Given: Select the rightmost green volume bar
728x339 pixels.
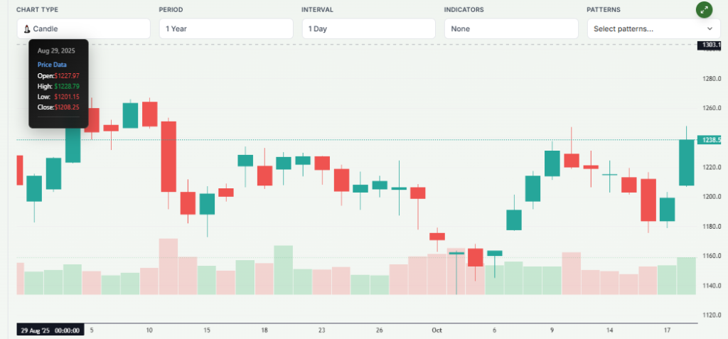Looking at the screenshot, I should pyautogui.click(x=687, y=276).
